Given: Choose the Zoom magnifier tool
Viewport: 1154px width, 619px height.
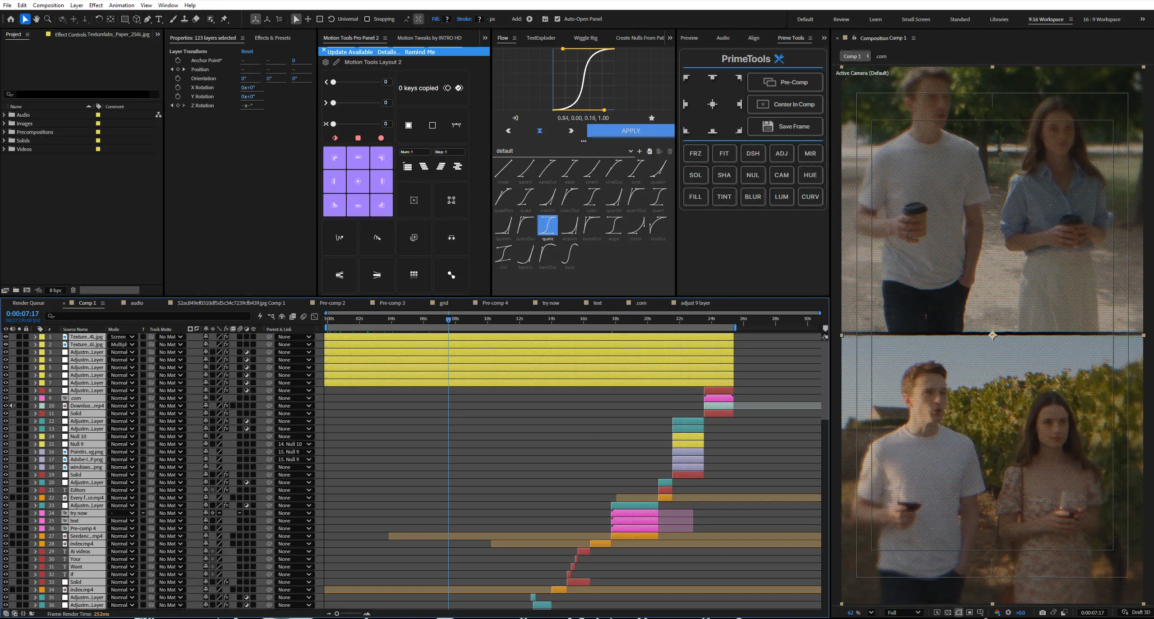Looking at the screenshot, I should click(x=48, y=19).
